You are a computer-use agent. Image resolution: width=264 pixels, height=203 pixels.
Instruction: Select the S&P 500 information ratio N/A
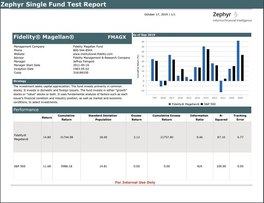(200, 166)
